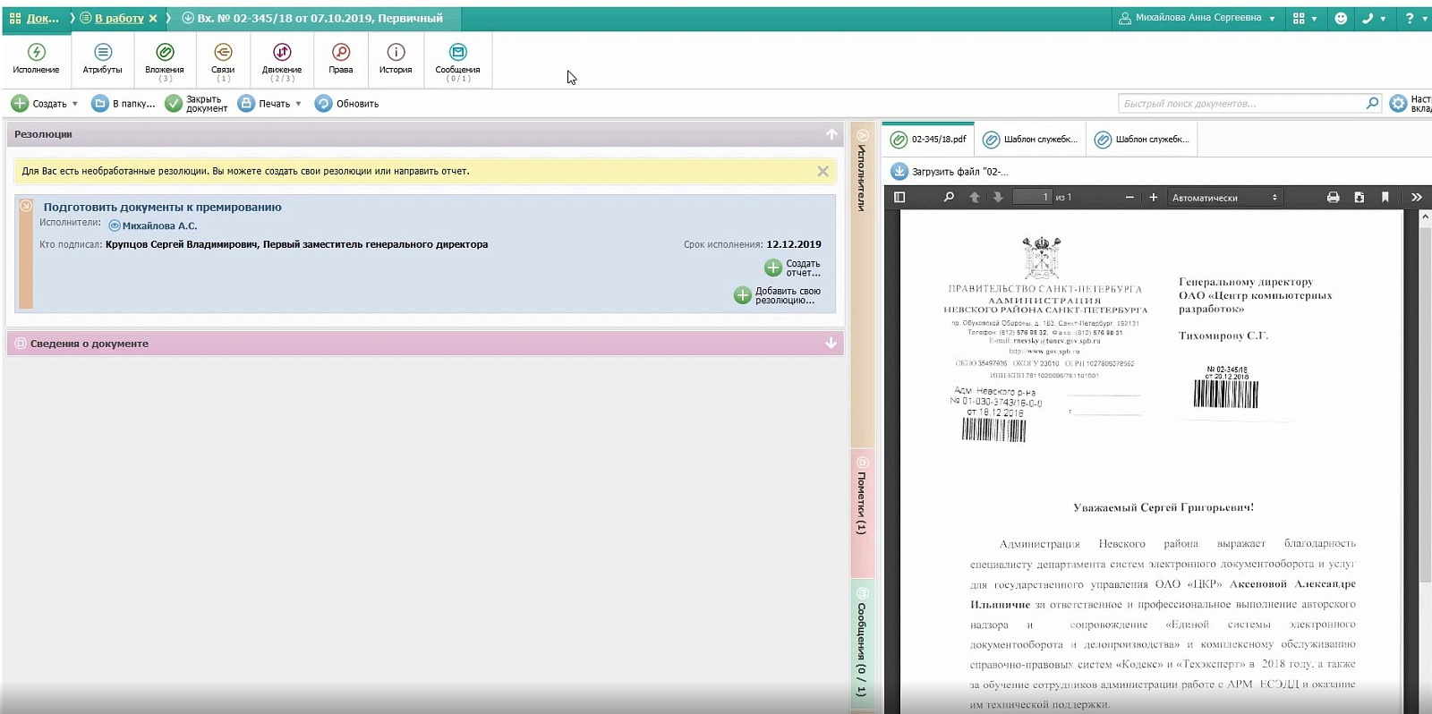The image size is (1432, 714).
Task: Open the help question mark menu
Action: pyautogui.click(x=1413, y=18)
